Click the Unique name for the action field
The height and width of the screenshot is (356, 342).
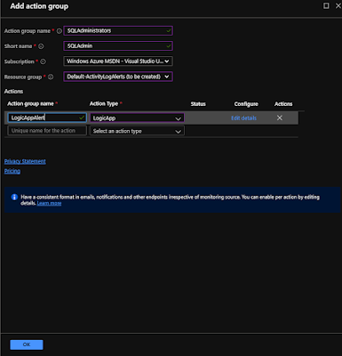(47, 131)
